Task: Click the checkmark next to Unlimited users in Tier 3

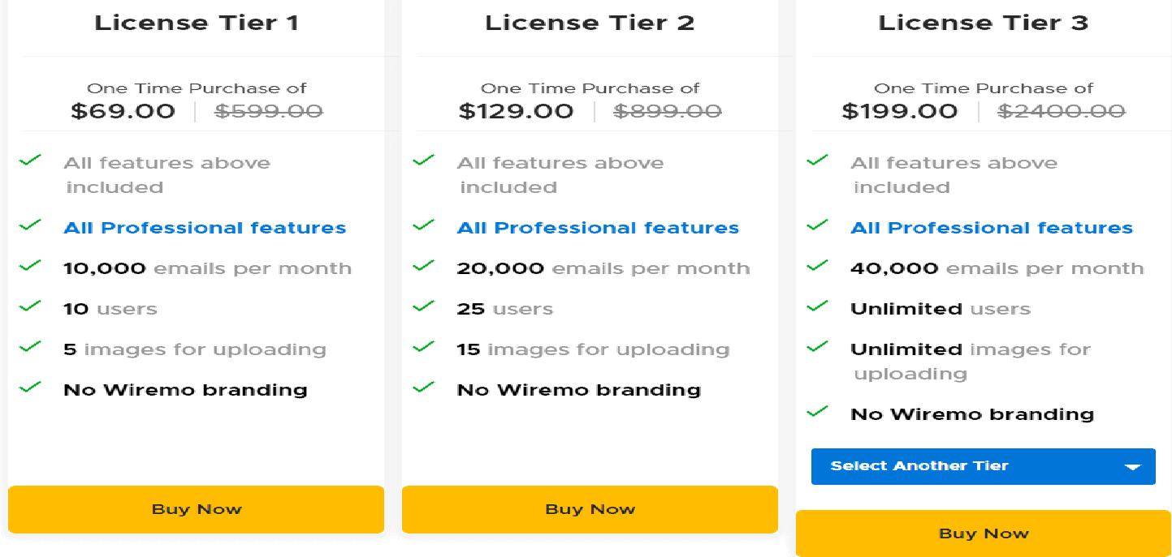Action: pyautogui.click(x=817, y=306)
